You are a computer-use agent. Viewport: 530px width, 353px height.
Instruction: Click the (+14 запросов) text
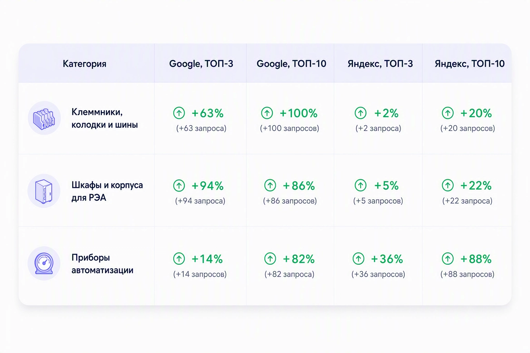[x=200, y=274]
